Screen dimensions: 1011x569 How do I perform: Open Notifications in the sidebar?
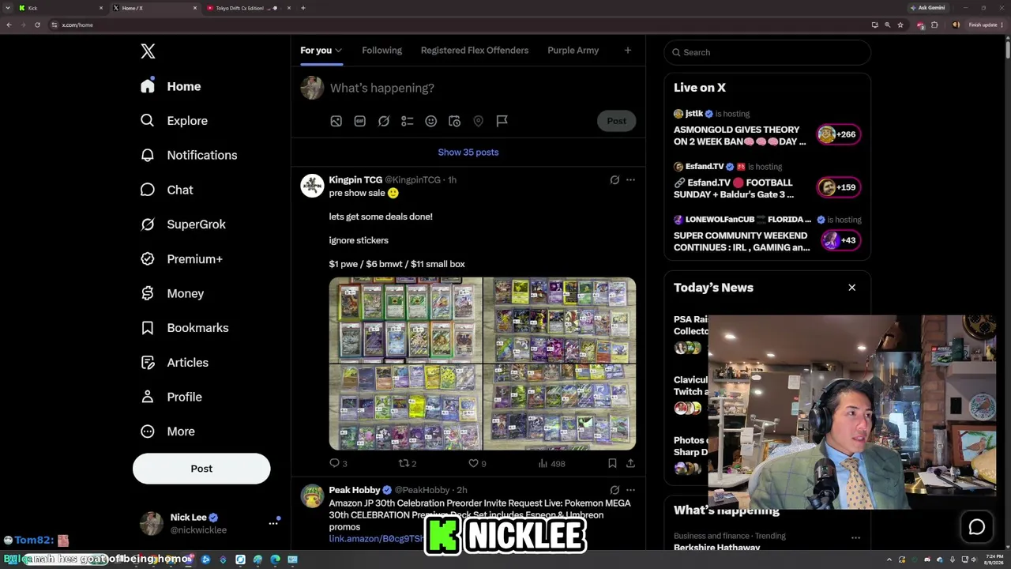coord(189,155)
